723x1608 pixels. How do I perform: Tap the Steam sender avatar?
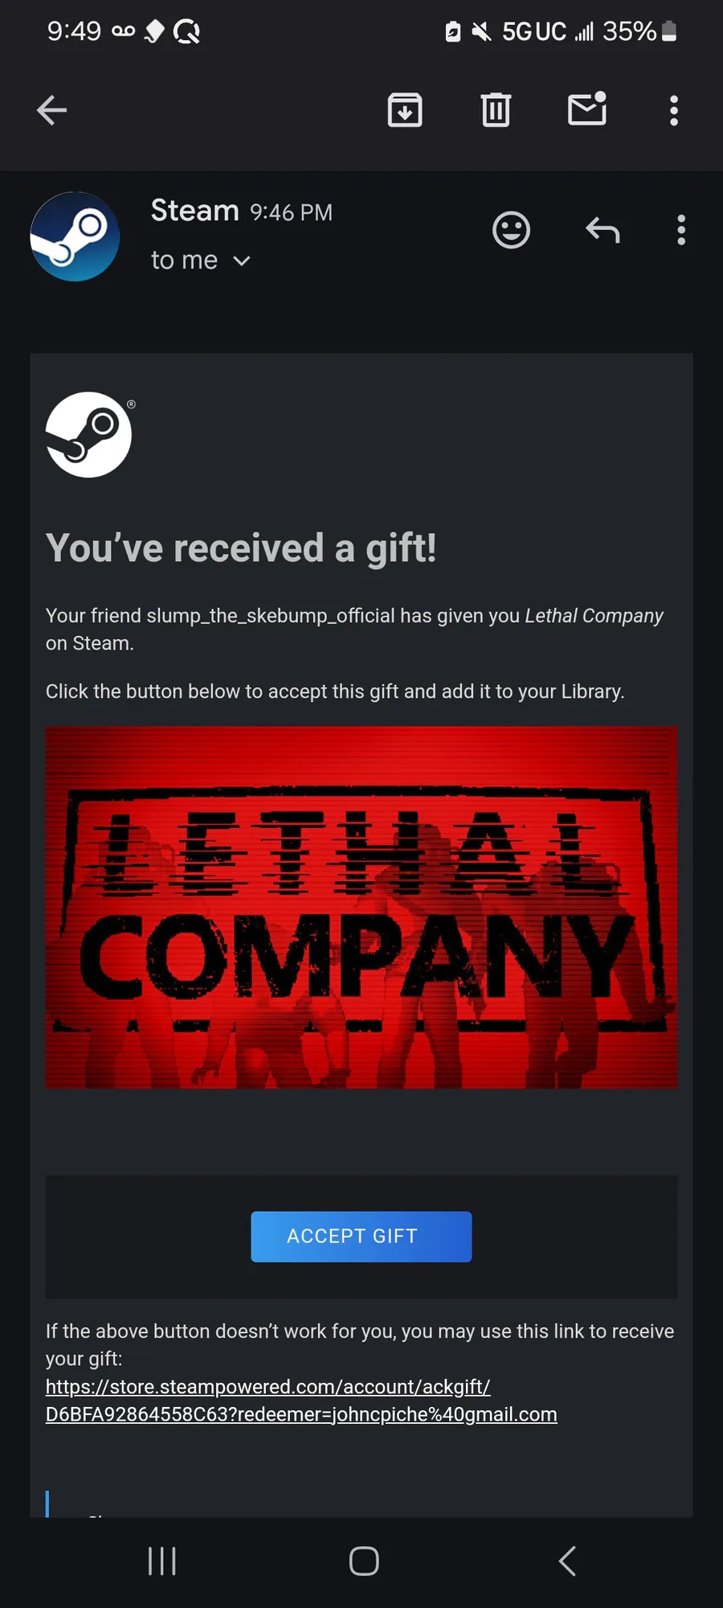pyautogui.click(x=75, y=236)
